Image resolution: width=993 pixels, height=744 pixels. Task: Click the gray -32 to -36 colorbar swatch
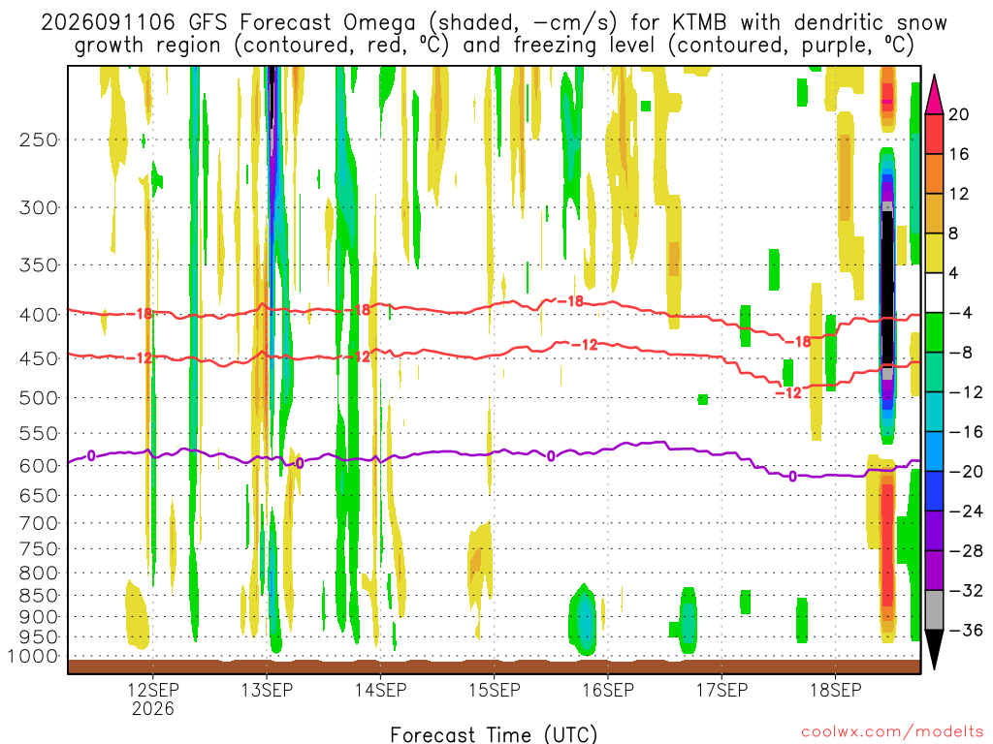[x=934, y=610]
